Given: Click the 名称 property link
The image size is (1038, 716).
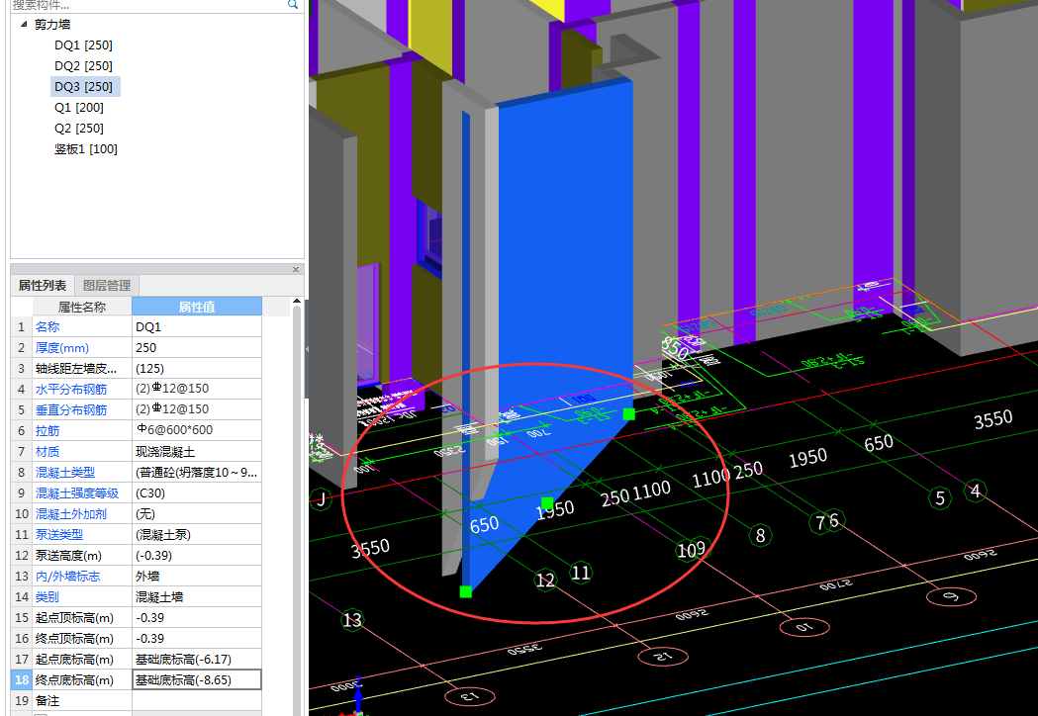Looking at the screenshot, I should pyautogui.click(x=47, y=327).
